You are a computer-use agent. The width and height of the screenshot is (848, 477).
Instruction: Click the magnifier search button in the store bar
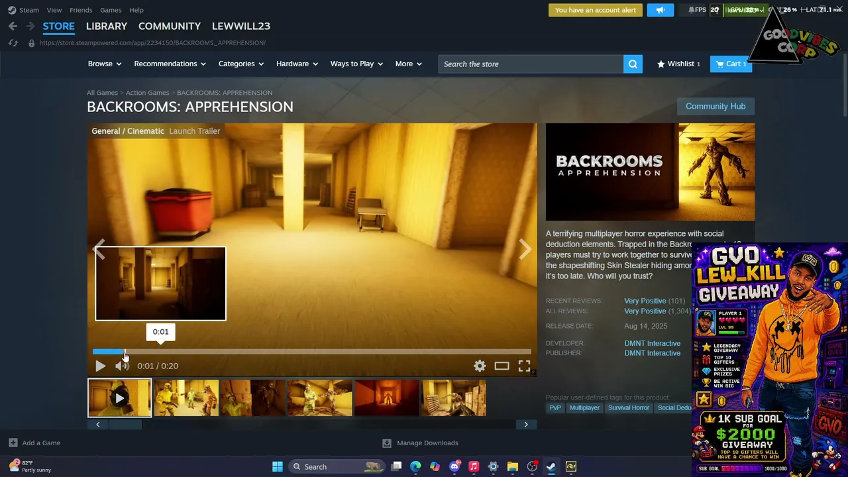[x=633, y=64]
